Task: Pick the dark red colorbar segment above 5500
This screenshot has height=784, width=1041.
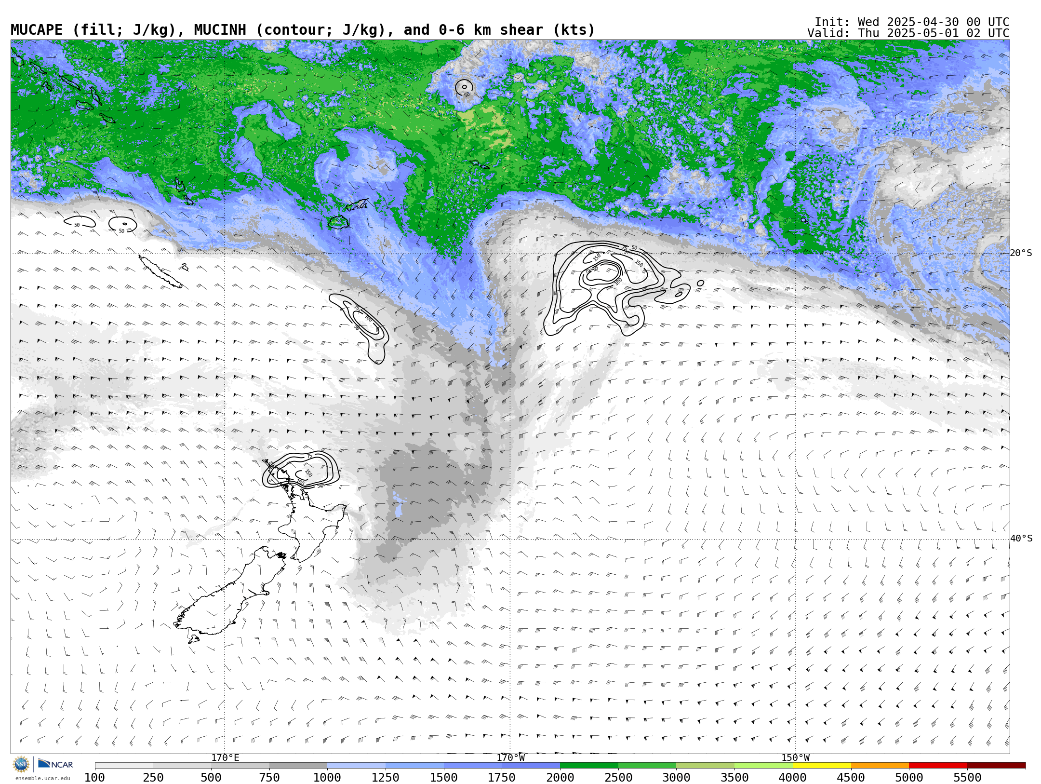Action: [996, 766]
